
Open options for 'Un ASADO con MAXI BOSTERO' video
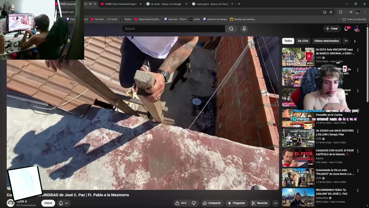[358, 131]
